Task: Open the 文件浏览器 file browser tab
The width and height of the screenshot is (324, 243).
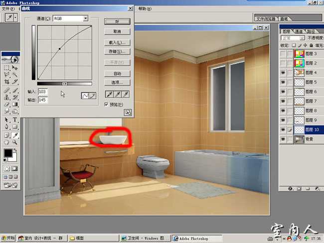Action: pyautogui.click(x=266, y=19)
